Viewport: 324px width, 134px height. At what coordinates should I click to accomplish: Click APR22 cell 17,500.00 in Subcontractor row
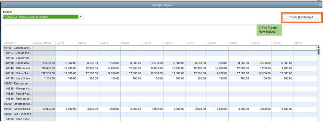pos(131,74)
